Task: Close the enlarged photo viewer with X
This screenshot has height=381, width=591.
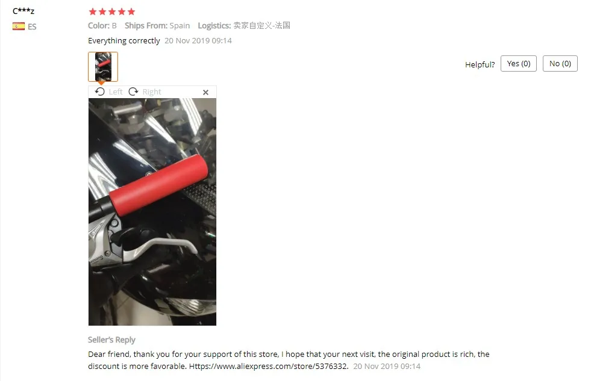Action: [x=206, y=92]
